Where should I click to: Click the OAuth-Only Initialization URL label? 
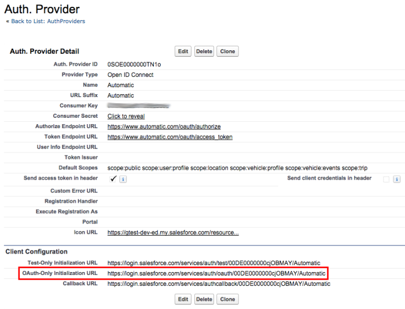(x=60, y=273)
